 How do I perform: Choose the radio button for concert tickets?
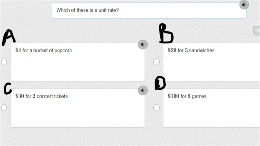4,108
